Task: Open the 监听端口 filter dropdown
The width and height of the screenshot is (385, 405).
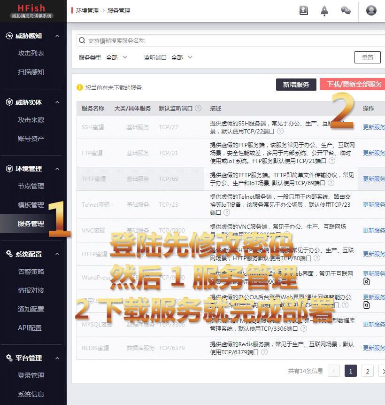Action: click(x=182, y=57)
